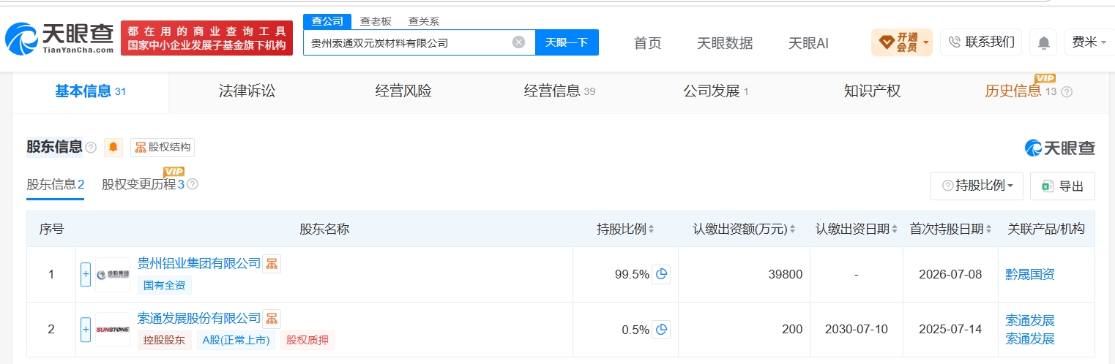Expand row 1 with the plus button
Viewport: 1115px width, 364px height.
click(86, 274)
